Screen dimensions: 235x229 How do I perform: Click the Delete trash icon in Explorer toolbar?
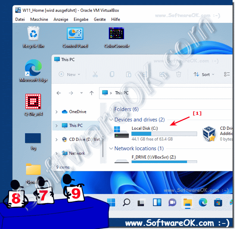click(x=178, y=74)
